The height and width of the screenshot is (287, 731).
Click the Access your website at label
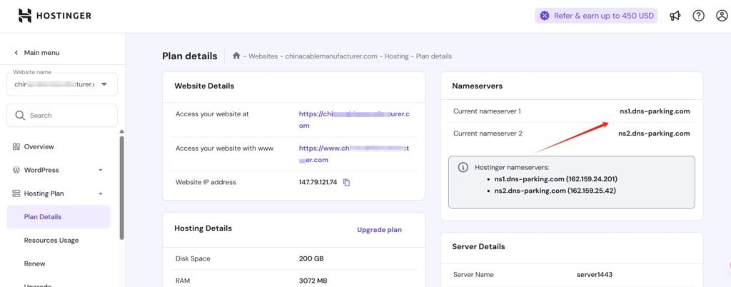[x=212, y=114]
